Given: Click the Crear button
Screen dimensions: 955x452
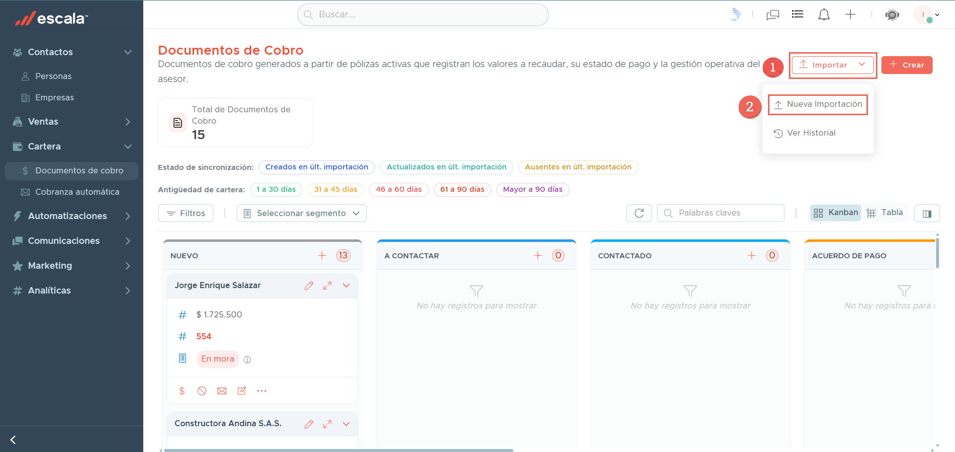Looking at the screenshot, I should coord(907,65).
